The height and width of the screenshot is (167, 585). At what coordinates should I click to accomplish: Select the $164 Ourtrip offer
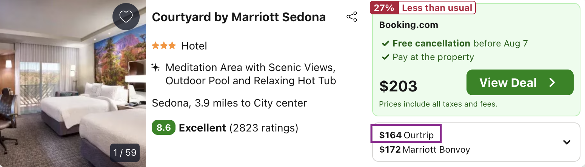tap(406, 135)
